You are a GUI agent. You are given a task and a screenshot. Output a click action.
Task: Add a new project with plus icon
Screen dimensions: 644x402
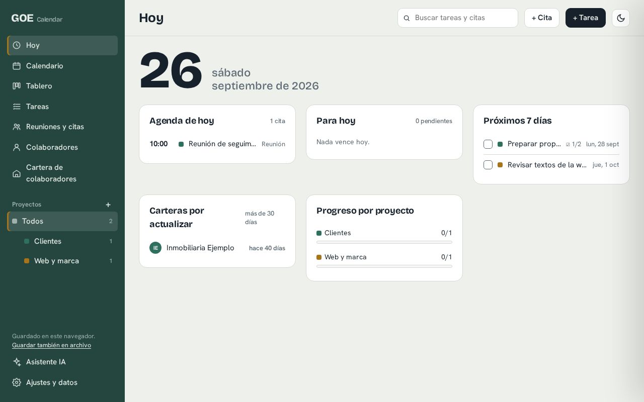[x=108, y=205]
